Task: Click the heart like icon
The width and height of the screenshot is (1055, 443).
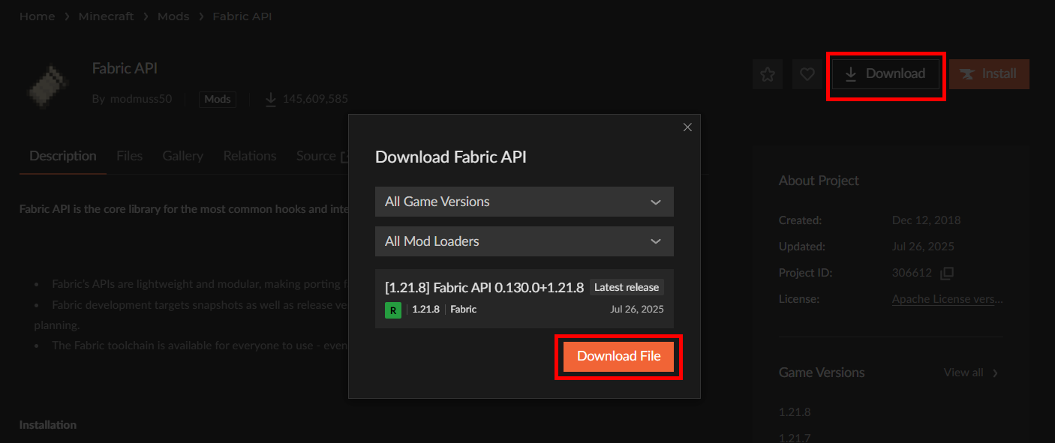Action: [x=807, y=74]
